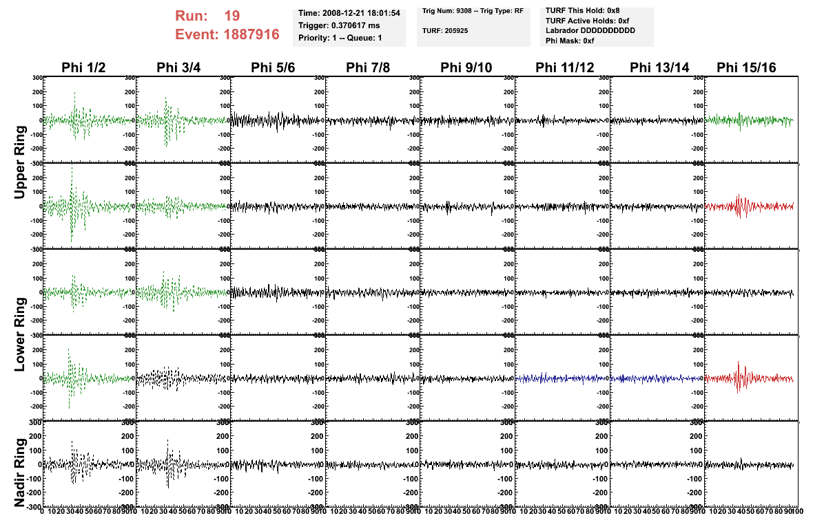Select "TURF Active Holds: 0xf" text
This screenshot has height=531, width=824.
pyautogui.click(x=587, y=21)
